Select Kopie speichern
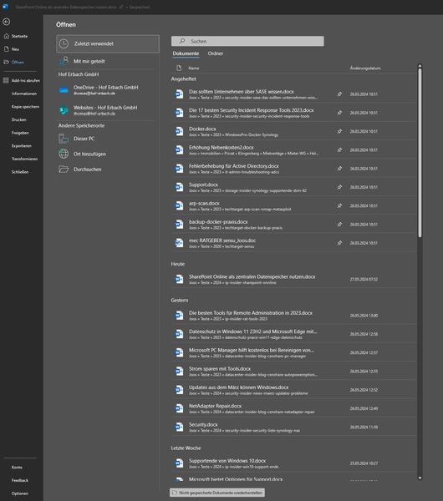 pos(25,107)
